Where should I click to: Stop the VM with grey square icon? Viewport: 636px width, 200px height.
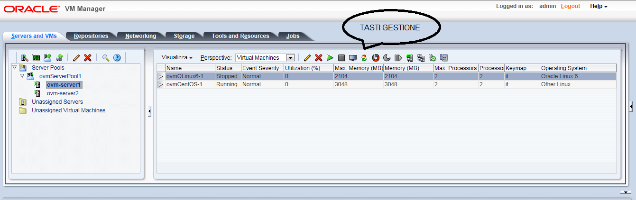pyautogui.click(x=341, y=58)
